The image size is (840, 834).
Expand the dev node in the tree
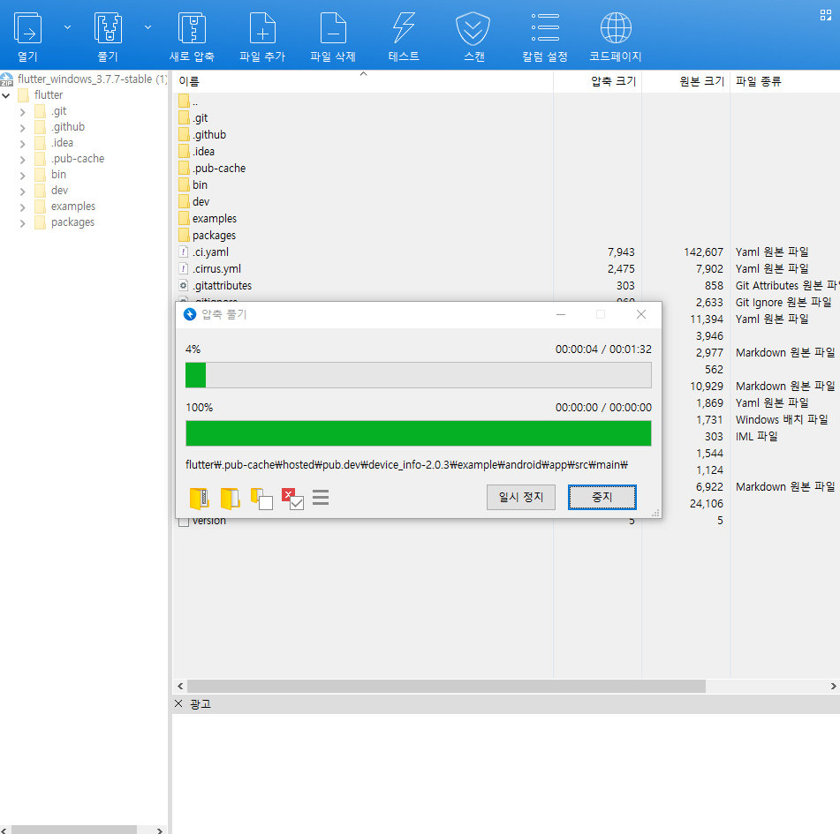click(22, 192)
